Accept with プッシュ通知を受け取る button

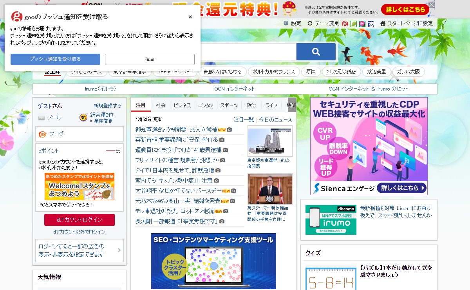(x=56, y=59)
